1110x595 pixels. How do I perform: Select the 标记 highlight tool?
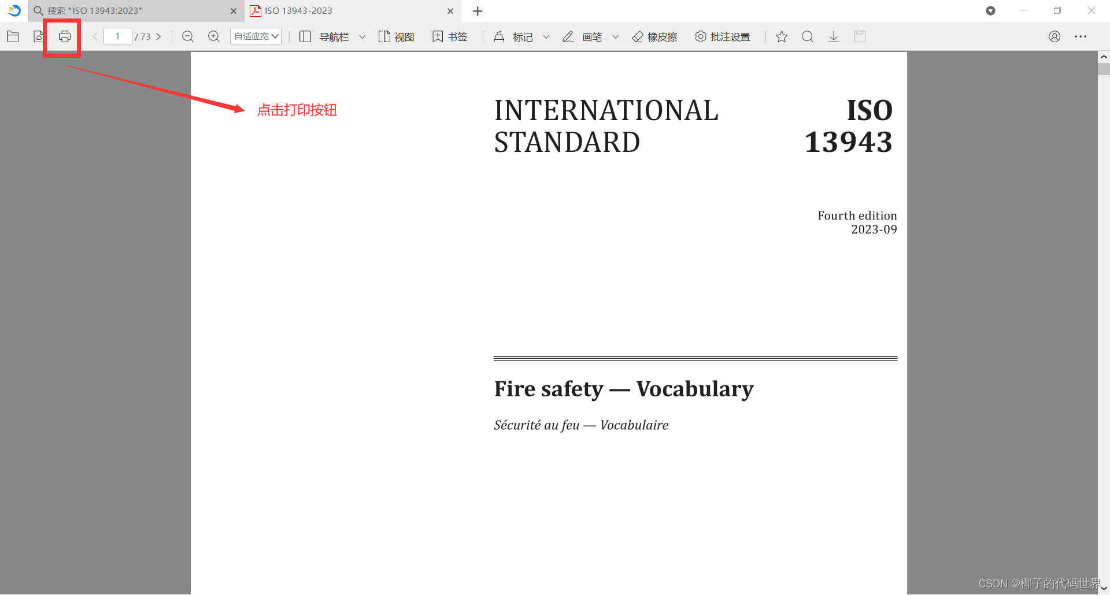pos(513,36)
